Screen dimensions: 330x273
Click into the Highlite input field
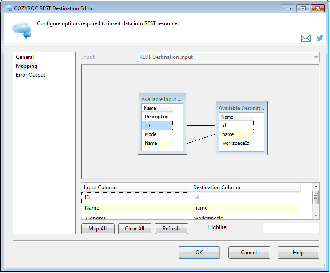tap(291, 228)
